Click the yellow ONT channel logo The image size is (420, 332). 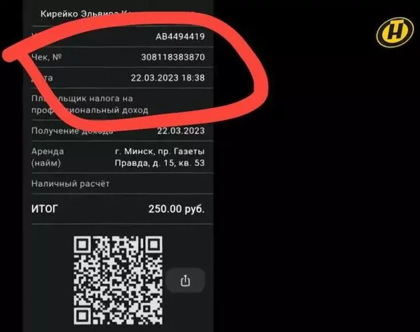(x=395, y=32)
